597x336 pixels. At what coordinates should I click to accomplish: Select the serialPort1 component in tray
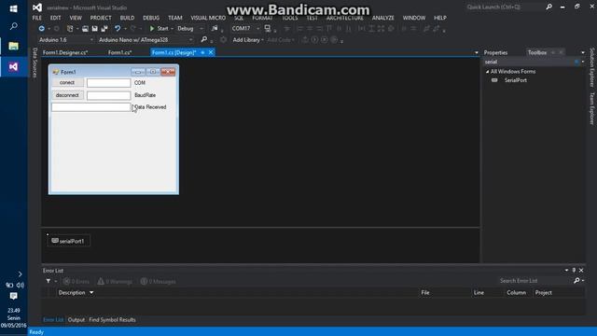click(x=68, y=241)
